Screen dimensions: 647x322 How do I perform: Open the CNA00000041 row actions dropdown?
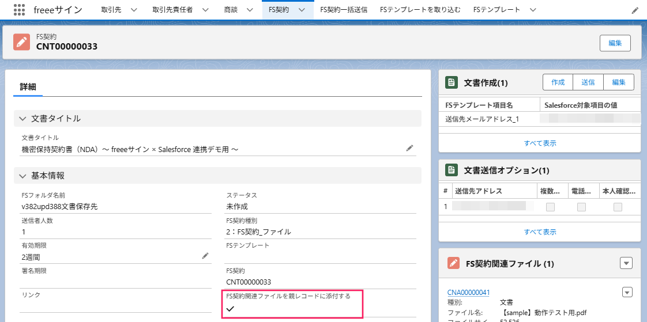pos(627,292)
